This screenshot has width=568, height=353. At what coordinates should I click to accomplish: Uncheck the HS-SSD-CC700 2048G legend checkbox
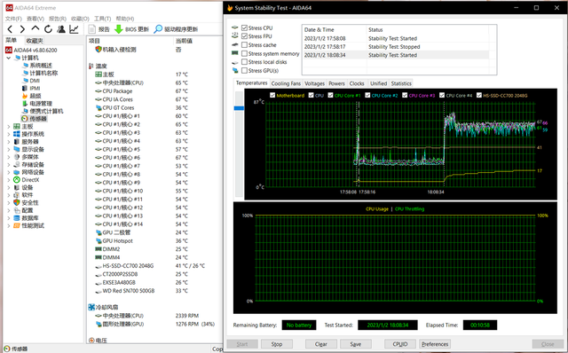coord(479,95)
